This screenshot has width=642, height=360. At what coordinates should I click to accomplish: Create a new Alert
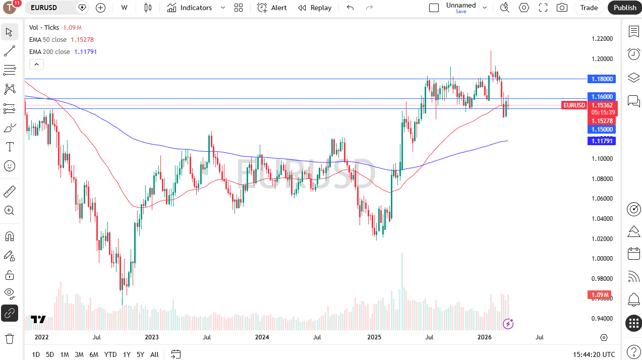coord(272,8)
